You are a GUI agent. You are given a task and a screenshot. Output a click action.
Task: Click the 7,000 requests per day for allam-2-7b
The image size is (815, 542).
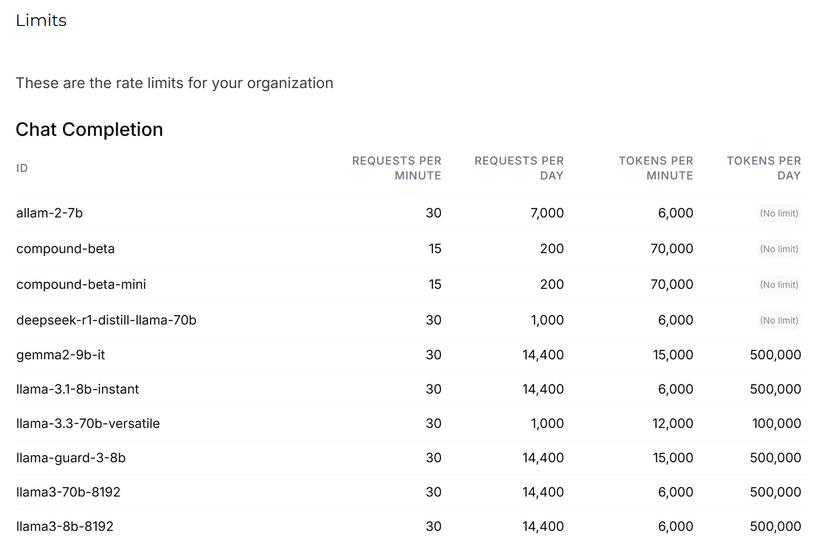pos(547,213)
